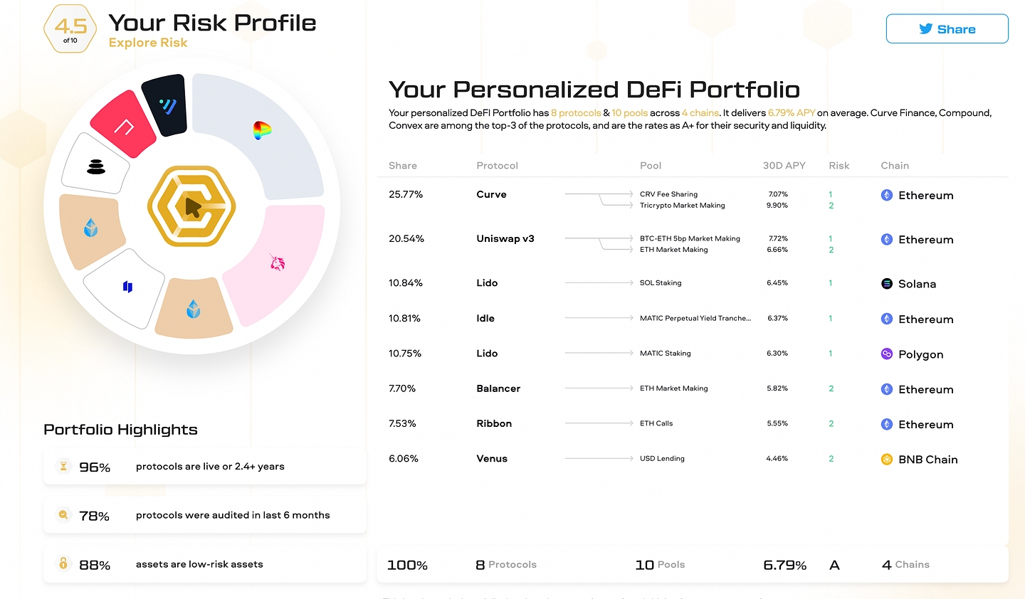Open the Explore Risk link
Image resolution: width=1025 pixels, height=599 pixels.
pyautogui.click(x=148, y=43)
